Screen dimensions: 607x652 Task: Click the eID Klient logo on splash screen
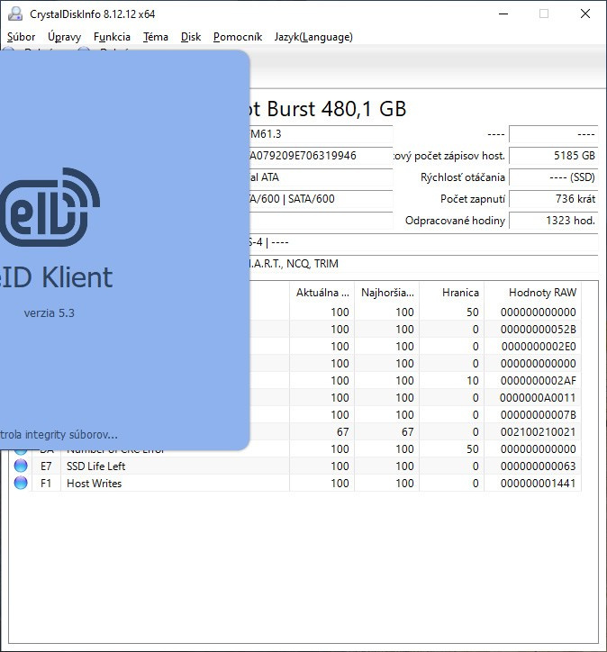[x=50, y=206]
